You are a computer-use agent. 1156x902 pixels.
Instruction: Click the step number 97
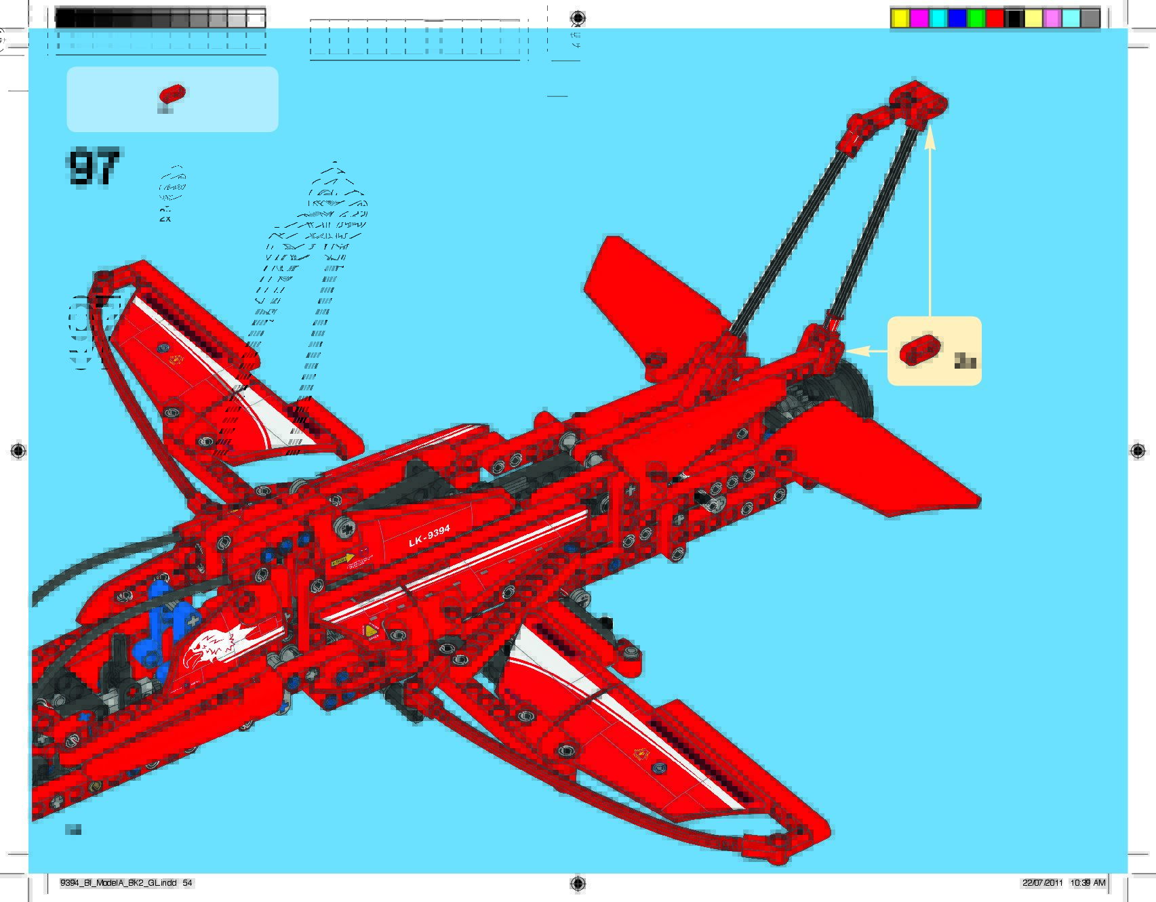point(94,167)
